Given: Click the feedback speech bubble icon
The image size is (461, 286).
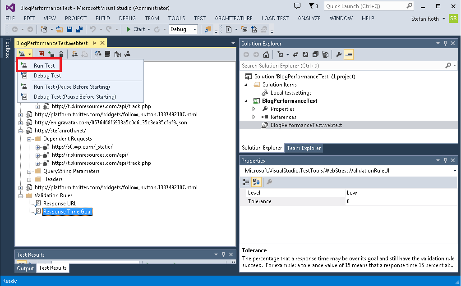Looking at the screenshot, I should click(x=297, y=6).
